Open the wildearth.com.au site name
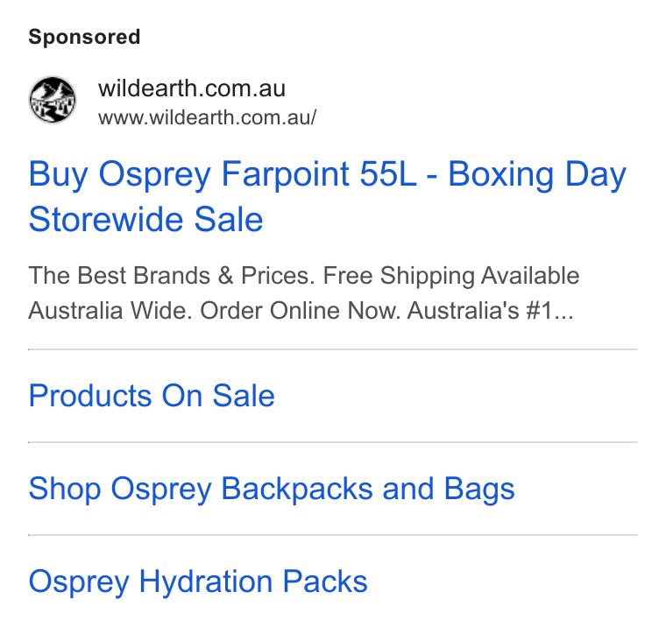The width and height of the screenshot is (666, 627). point(192,88)
